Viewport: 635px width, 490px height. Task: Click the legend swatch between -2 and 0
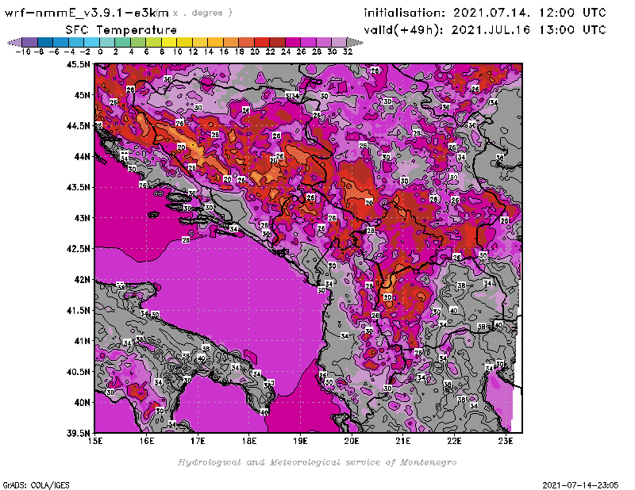pos(92,42)
